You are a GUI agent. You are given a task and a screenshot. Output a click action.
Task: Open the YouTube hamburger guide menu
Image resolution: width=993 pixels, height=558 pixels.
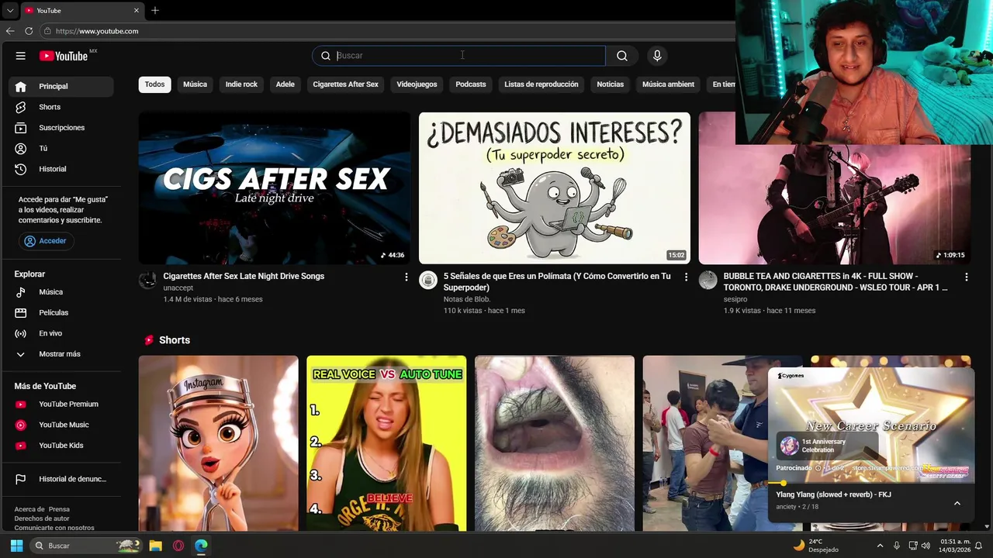point(21,56)
